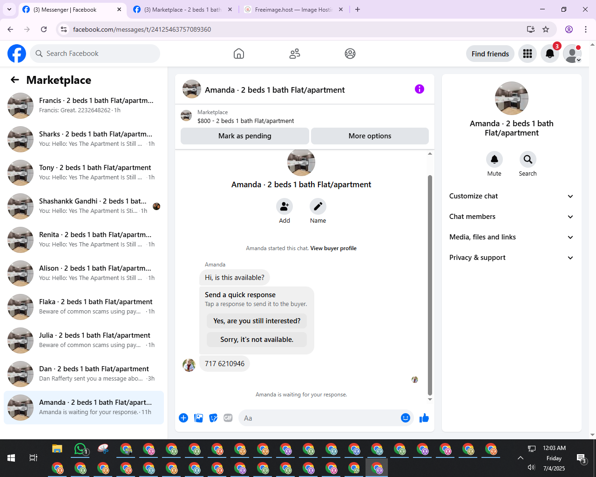Add people to the Amanda chat
Screen dimensions: 596x477
point(284,206)
